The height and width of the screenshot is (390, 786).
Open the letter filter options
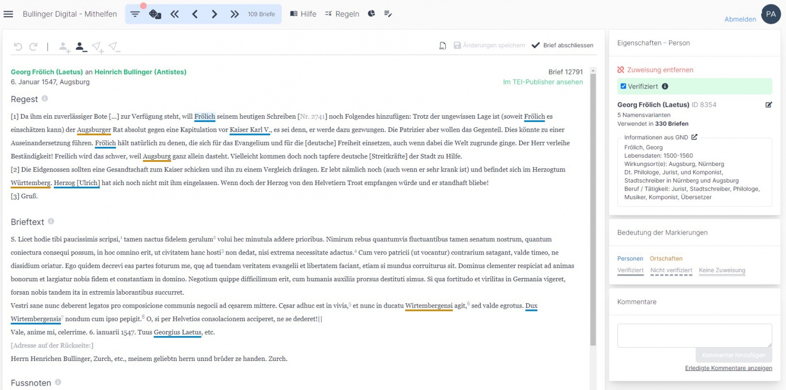(x=135, y=14)
